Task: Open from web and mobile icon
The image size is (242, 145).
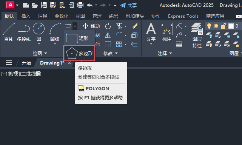Action: coord(62,5)
